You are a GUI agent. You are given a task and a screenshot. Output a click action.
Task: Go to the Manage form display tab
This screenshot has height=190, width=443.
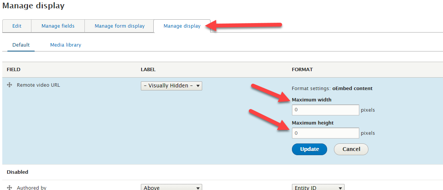pyautogui.click(x=120, y=26)
